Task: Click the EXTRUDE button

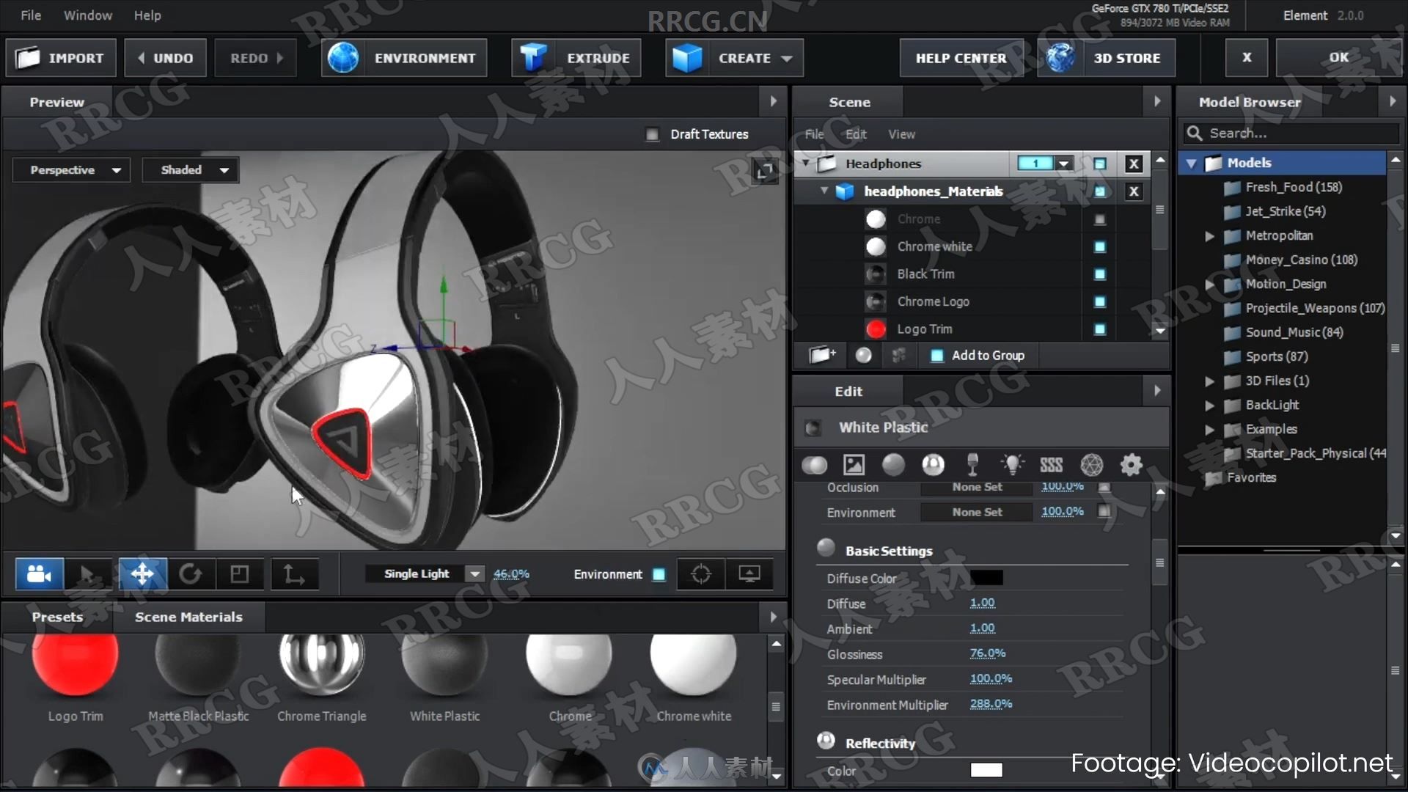Action: pyautogui.click(x=576, y=58)
